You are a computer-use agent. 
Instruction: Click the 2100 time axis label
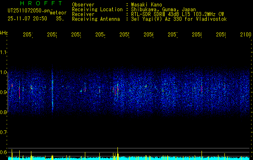pos(246,34)
